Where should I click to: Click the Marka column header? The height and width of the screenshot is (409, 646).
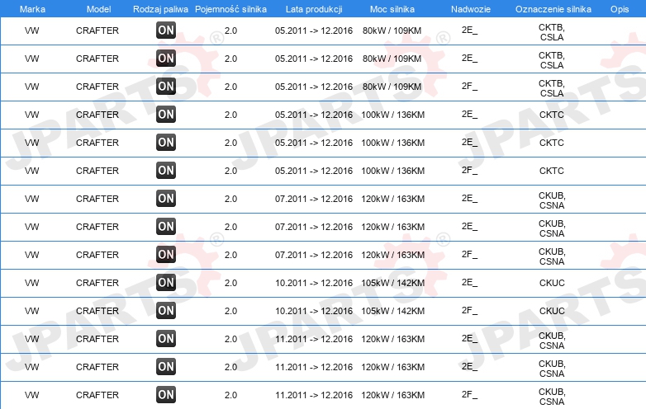coord(32,9)
